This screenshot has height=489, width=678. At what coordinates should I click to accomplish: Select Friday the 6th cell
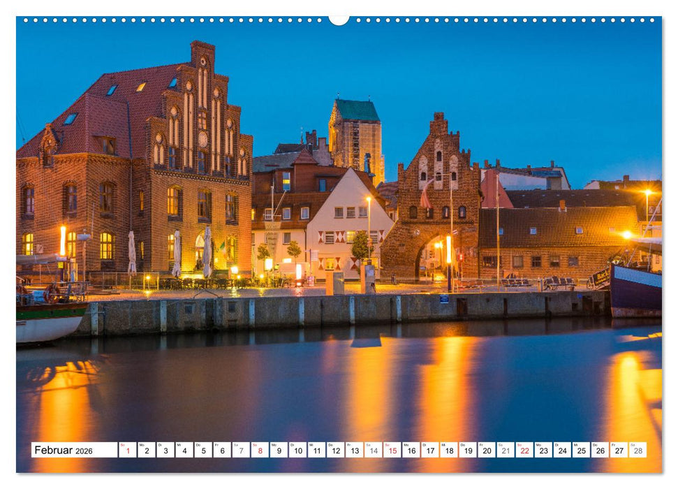(222, 453)
